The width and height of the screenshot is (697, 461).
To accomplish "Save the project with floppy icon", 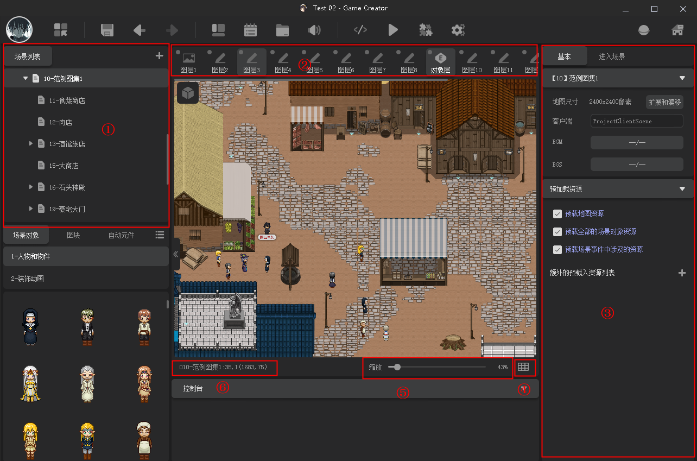I will [x=107, y=30].
